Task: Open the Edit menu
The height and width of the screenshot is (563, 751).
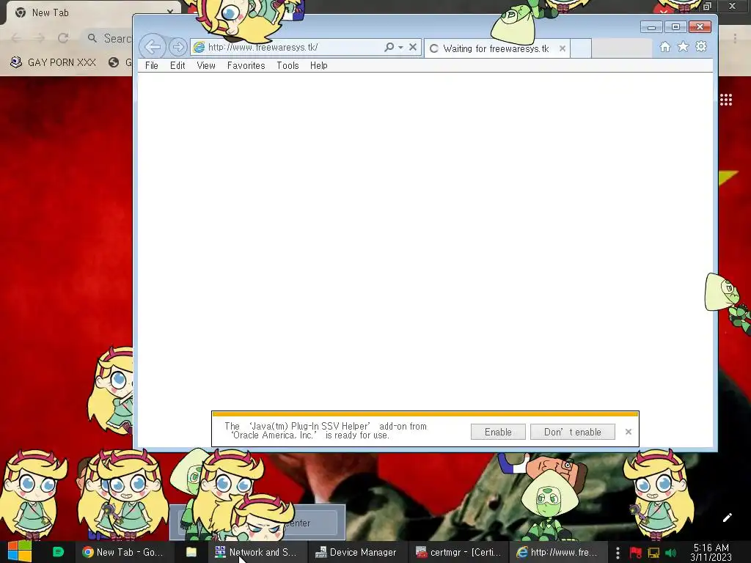Action: coord(177,65)
